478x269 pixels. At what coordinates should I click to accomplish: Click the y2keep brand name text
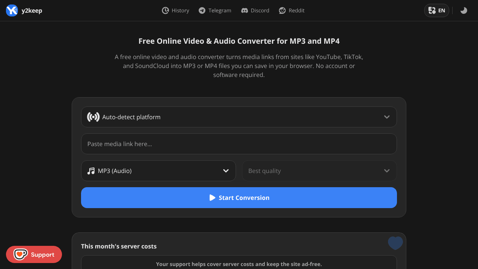32,10
